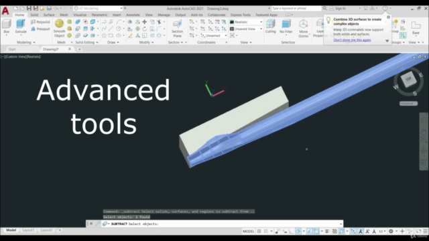Click the ViewCube TOP face
This screenshot has height=241, width=429.
click(408, 79)
